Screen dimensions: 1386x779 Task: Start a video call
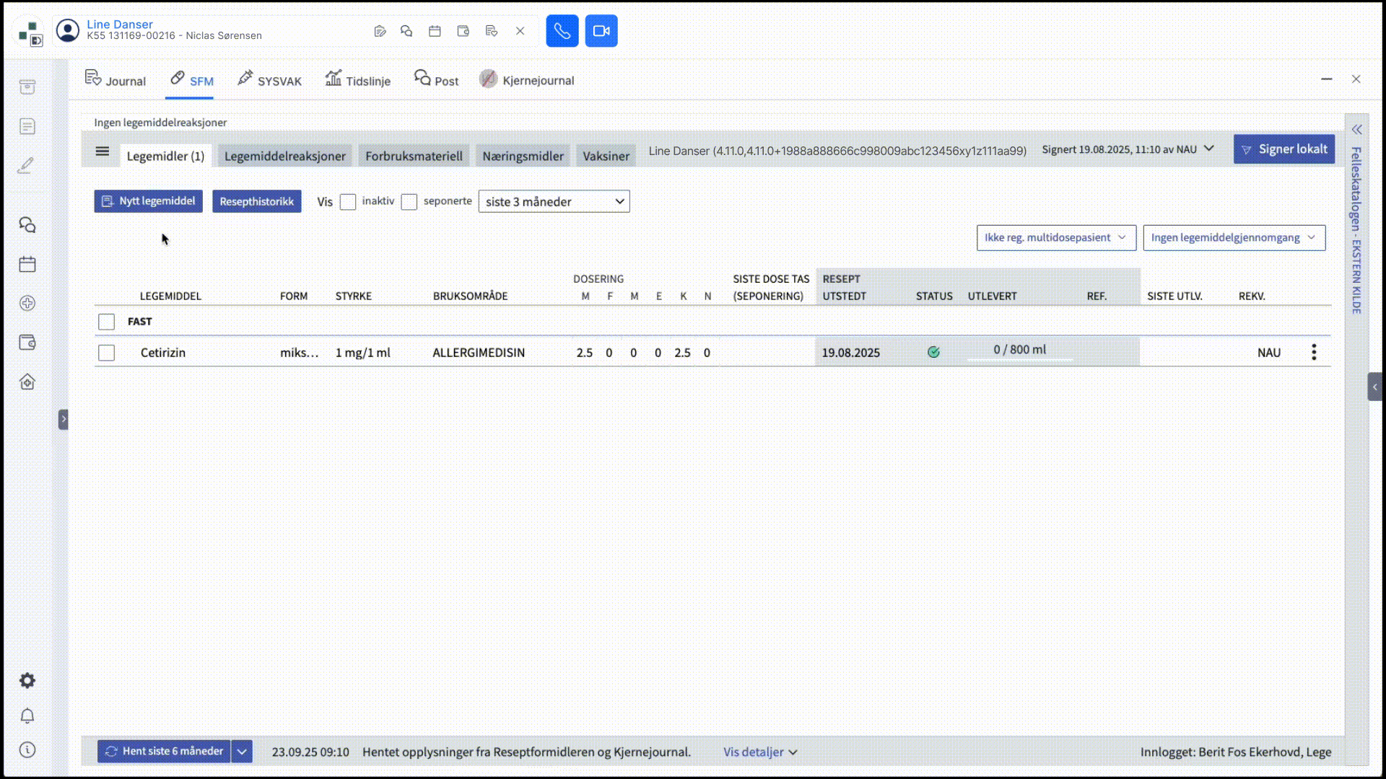click(x=601, y=31)
